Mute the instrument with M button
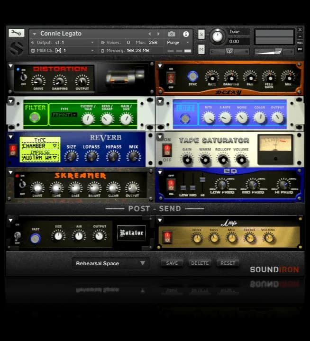 point(201,49)
